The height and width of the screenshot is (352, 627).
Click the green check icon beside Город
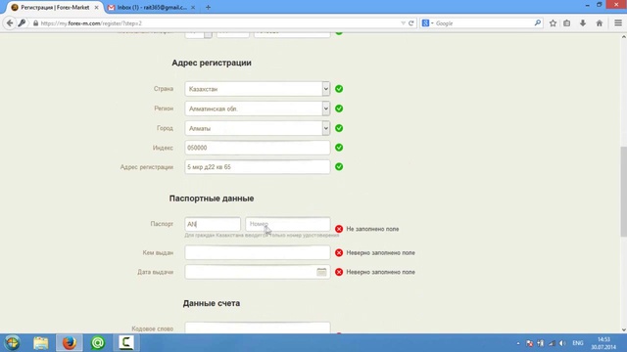pyautogui.click(x=339, y=128)
